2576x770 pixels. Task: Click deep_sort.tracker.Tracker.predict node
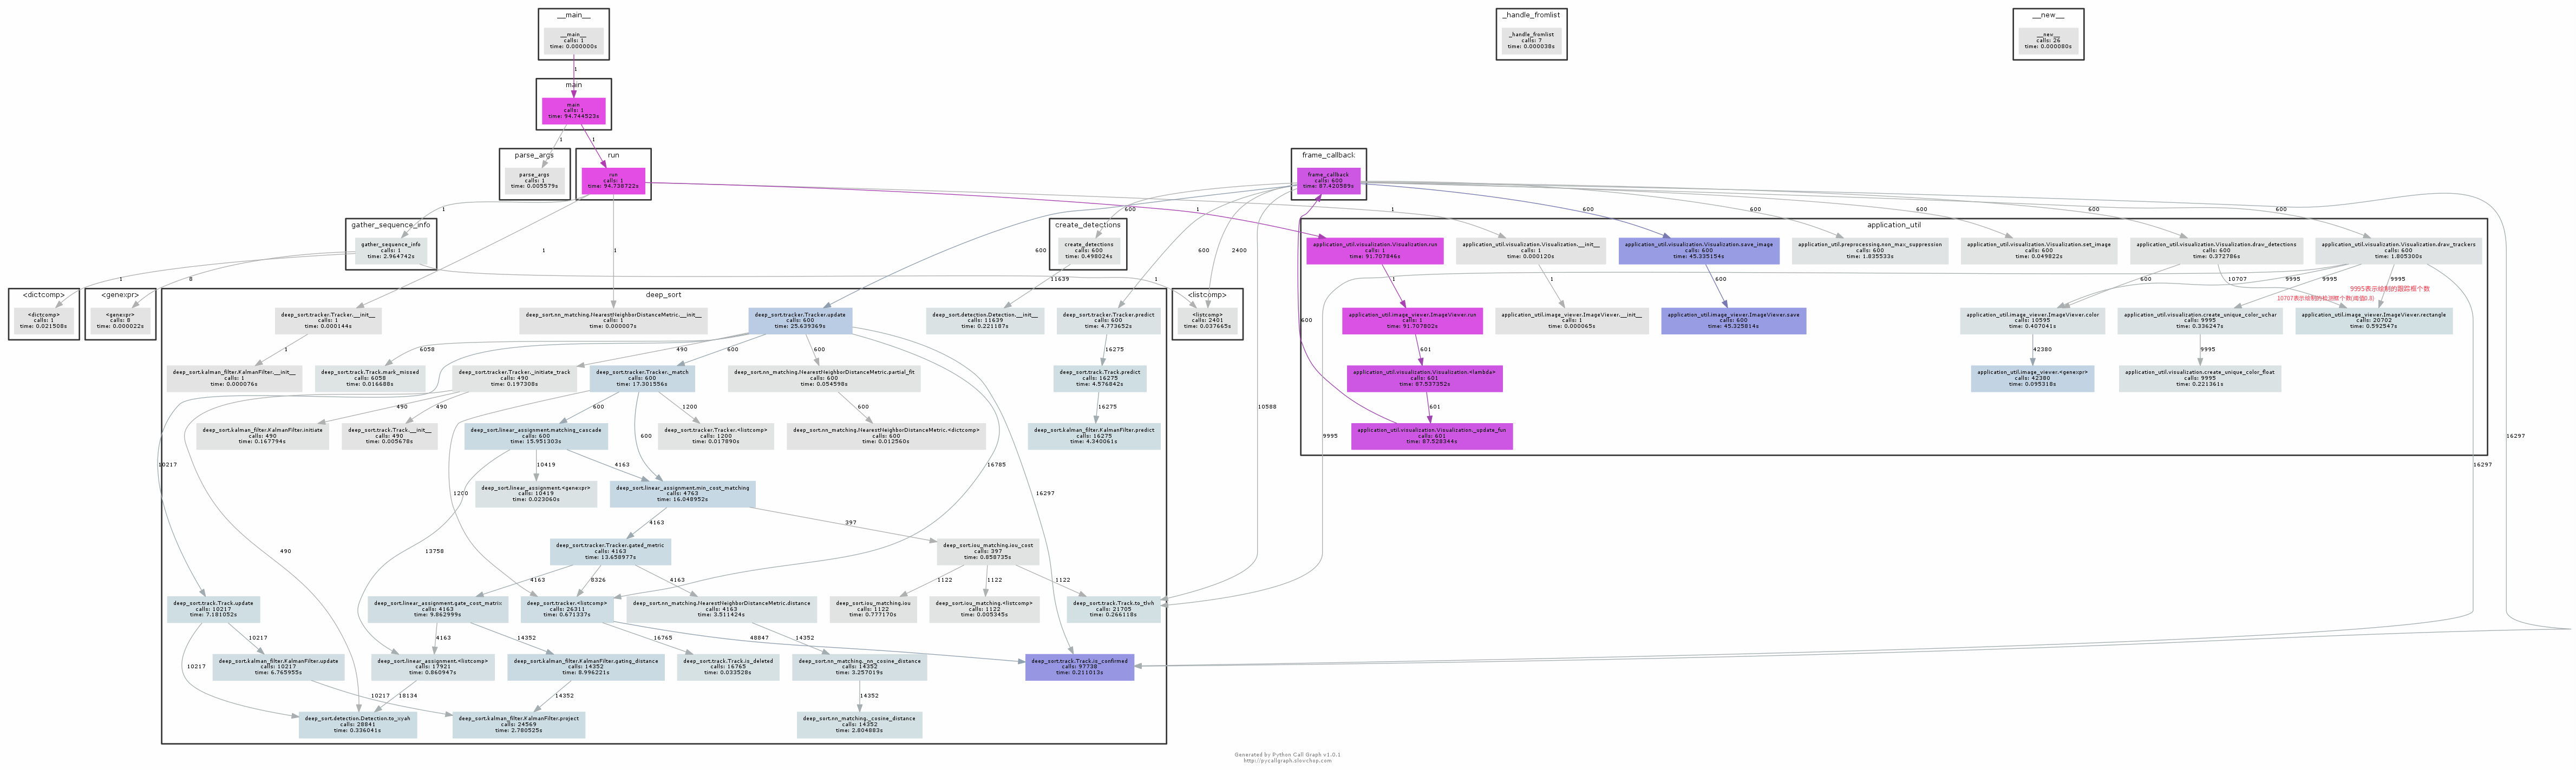(x=1108, y=321)
